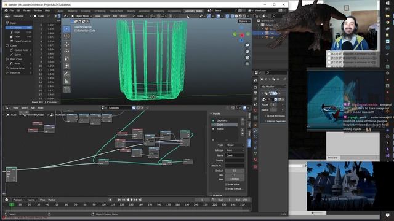The image size is (394, 221).
Task: Click the Blender logo menu icon
Action: [x=6, y=10]
